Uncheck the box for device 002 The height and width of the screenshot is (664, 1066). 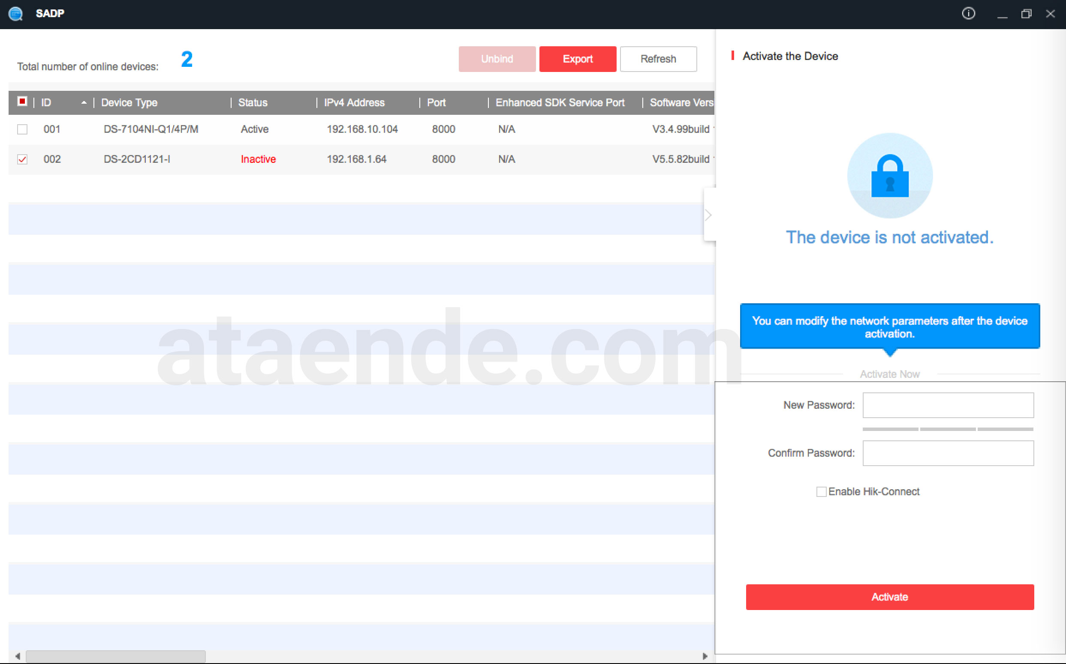(x=22, y=159)
